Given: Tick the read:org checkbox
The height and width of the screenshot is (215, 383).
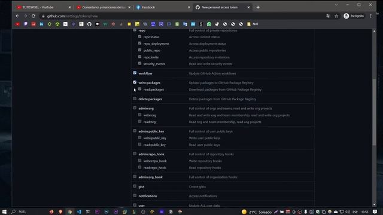Looking at the screenshot, I should (139, 121).
